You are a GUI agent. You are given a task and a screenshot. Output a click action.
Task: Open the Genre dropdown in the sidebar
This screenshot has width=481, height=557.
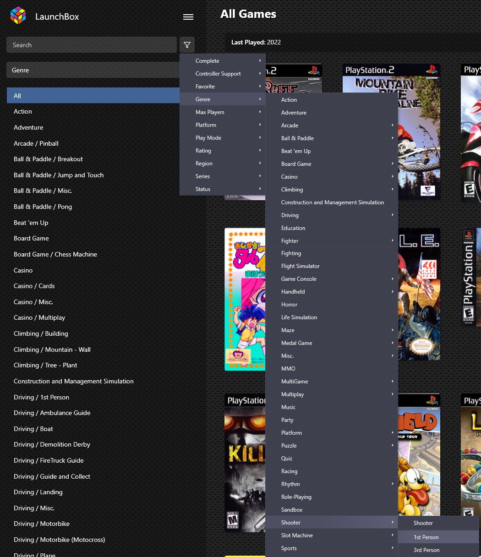tap(93, 70)
